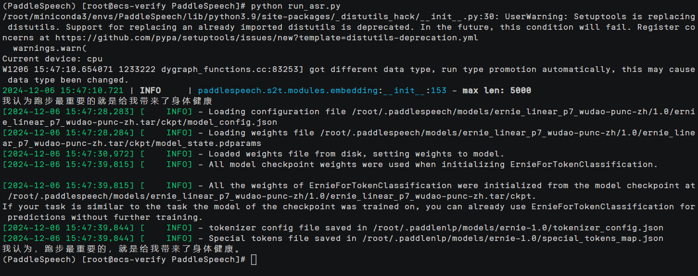698x276 pixels.
Task: Click the bold INFO label beside 15:47:10.721
Action: point(150,90)
